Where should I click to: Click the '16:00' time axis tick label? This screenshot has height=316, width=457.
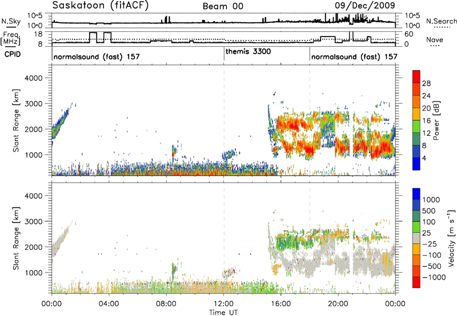click(x=280, y=304)
